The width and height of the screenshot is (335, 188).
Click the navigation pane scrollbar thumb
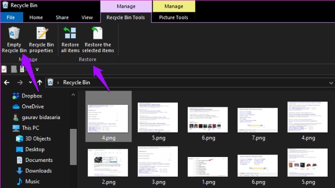(x=73, y=147)
